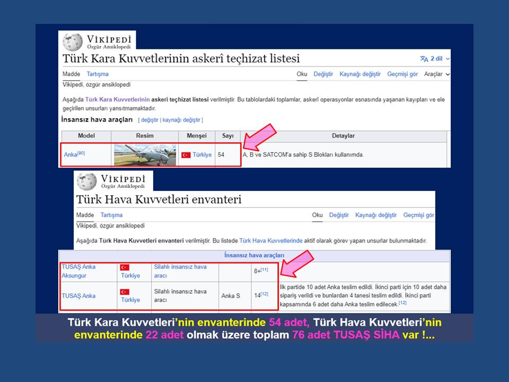The width and height of the screenshot is (509, 382).
Task: Open reference [11] next to 8+
Action: pyautogui.click(x=264, y=270)
